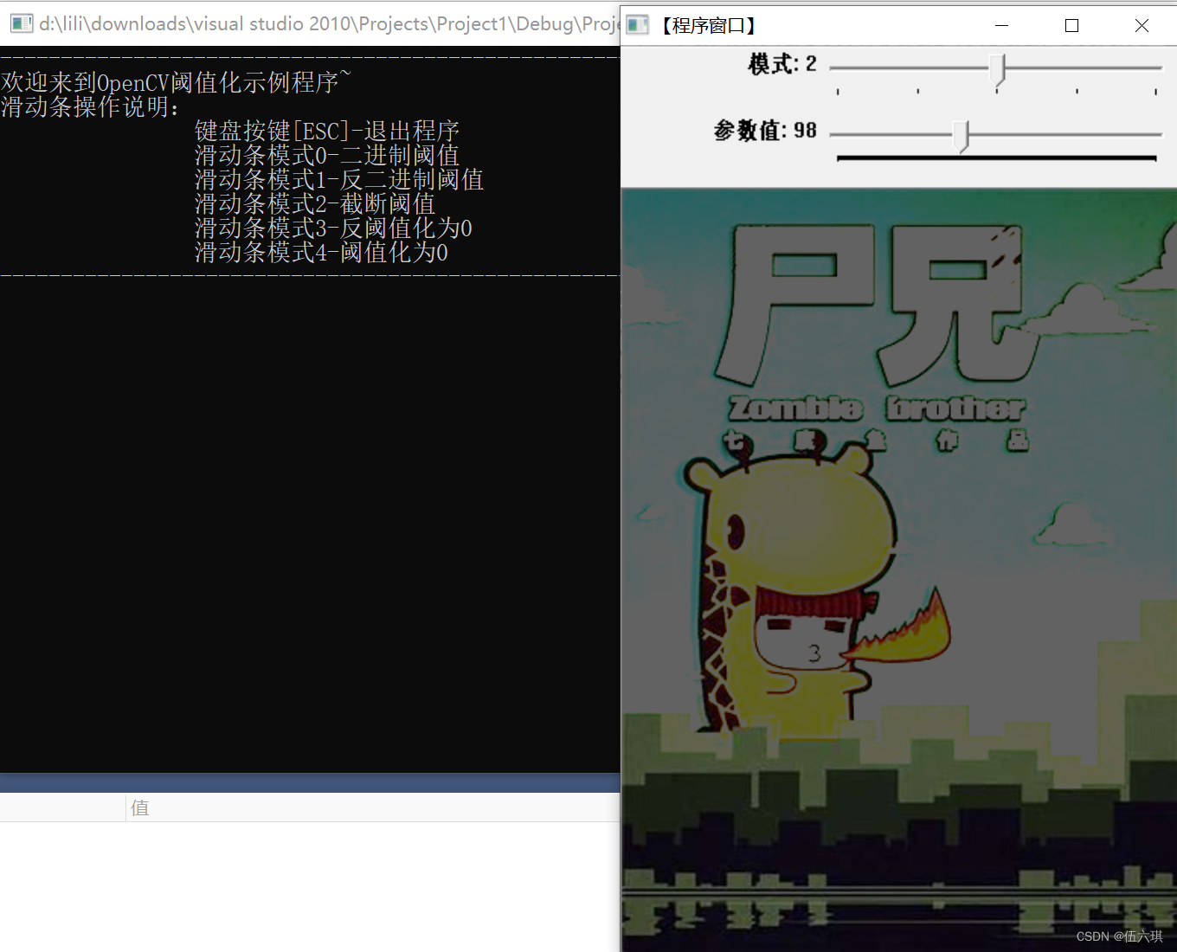Minimize the 【程序窗口】 window
The image size is (1177, 952).
(x=1001, y=26)
